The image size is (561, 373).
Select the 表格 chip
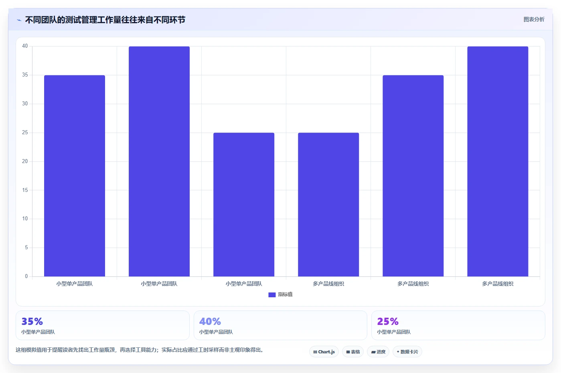pos(353,352)
